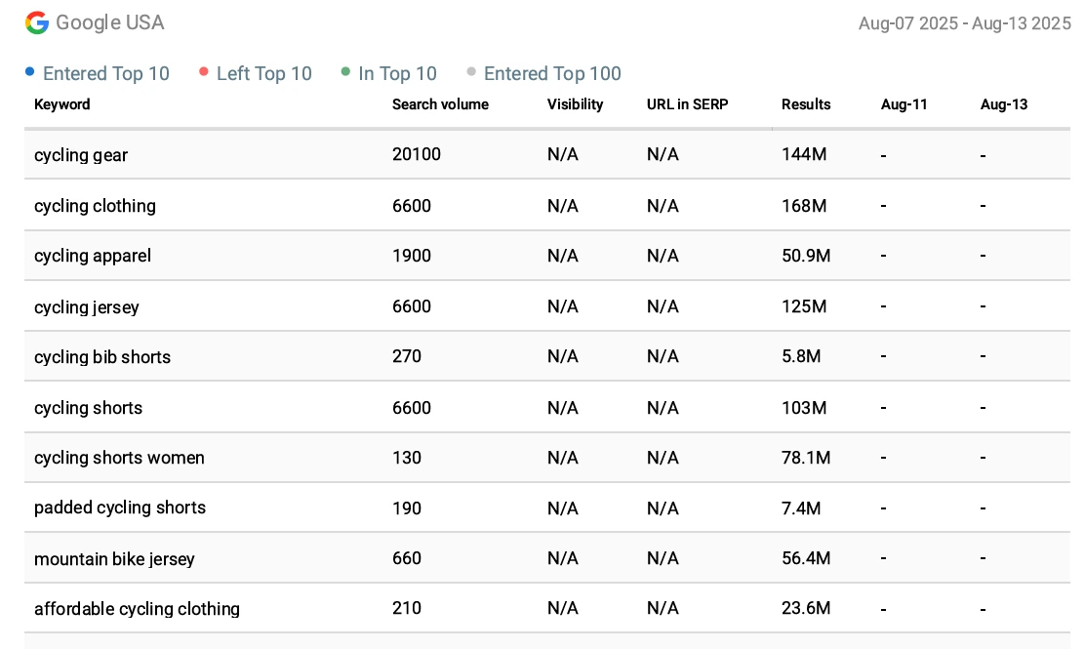
Task: Click the 'cycling bib shorts' keyword
Action: 102,357
